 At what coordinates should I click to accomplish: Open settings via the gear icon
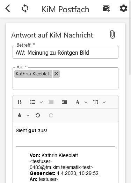click(123, 8)
